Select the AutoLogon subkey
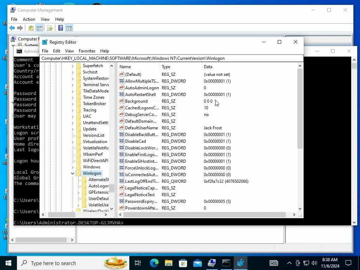 point(98,186)
